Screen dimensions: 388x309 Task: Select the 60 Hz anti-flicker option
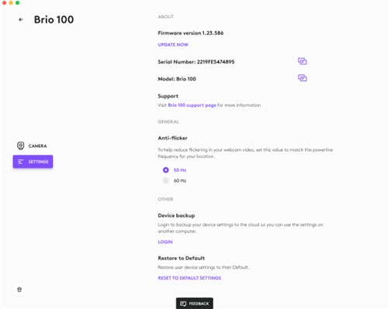coord(166,180)
